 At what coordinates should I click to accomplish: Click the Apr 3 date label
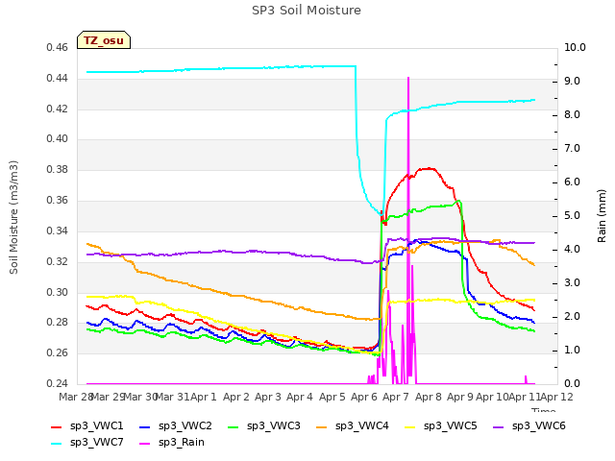[268, 397]
